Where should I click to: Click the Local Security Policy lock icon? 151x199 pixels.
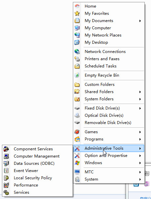click(x=6, y=178)
